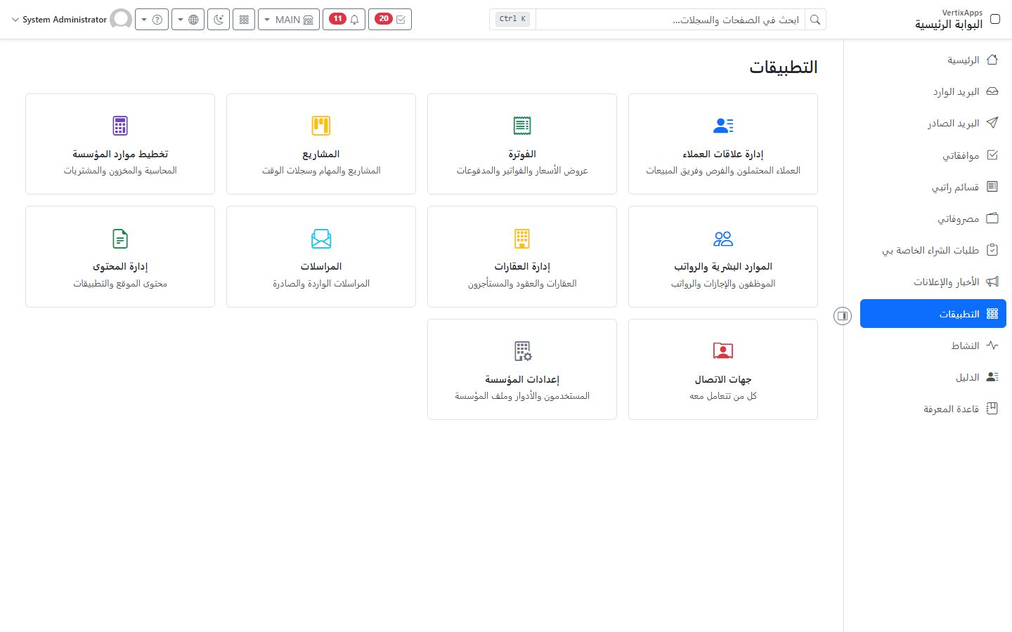Click the payslip icon for قسائم راتبي

(992, 187)
